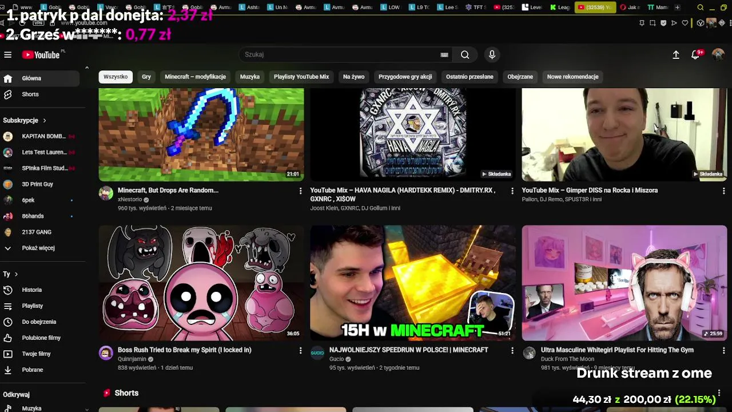Viewport: 732px width, 412px height.
Task: Select the Muzyka filter chip
Action: (250, 77)
